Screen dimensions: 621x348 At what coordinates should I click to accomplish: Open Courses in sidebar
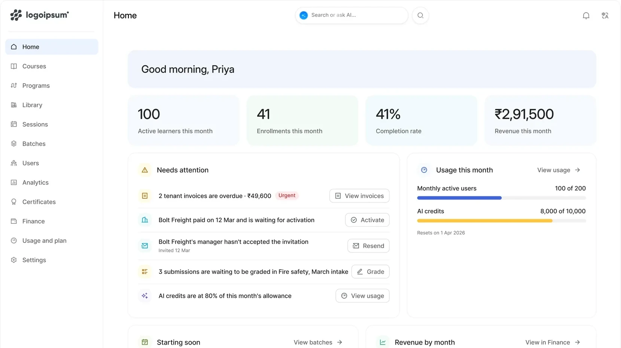[x=52, y=66]
